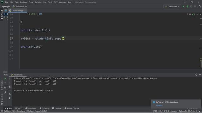Open the Navigate menu
This screenshot has width=202, height=113.
24,2
